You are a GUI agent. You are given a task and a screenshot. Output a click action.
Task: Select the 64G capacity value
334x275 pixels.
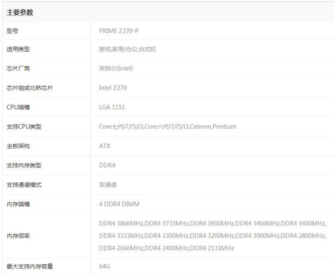click(x=104, y=266)
